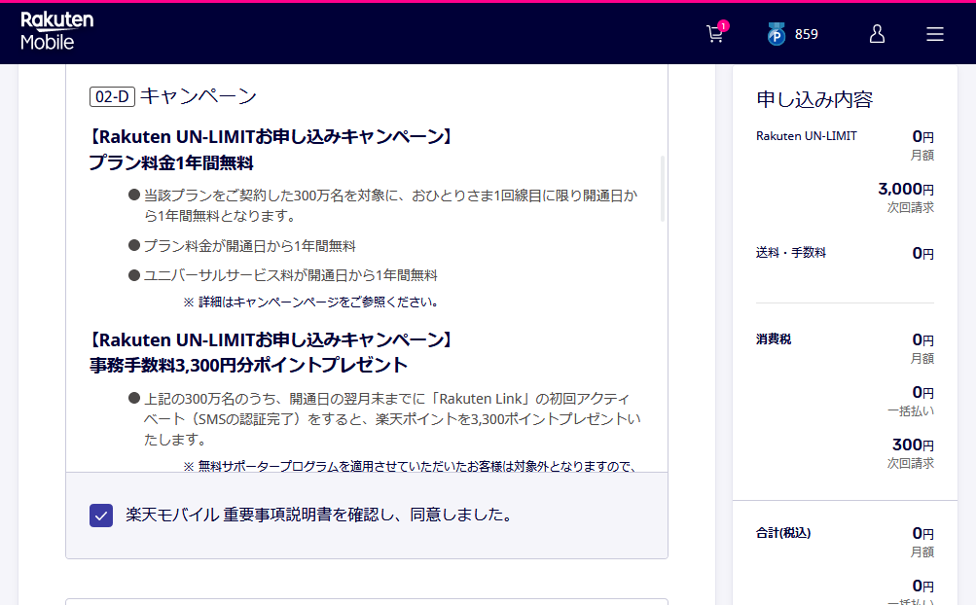Click the bullet プラン料金が開通日から1年間無料
The image size is (976, 605).
tap(249, 246)
